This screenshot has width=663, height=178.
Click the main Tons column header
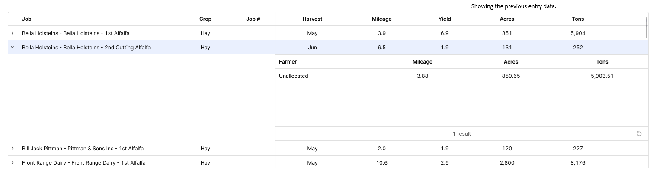coord(578,19)
